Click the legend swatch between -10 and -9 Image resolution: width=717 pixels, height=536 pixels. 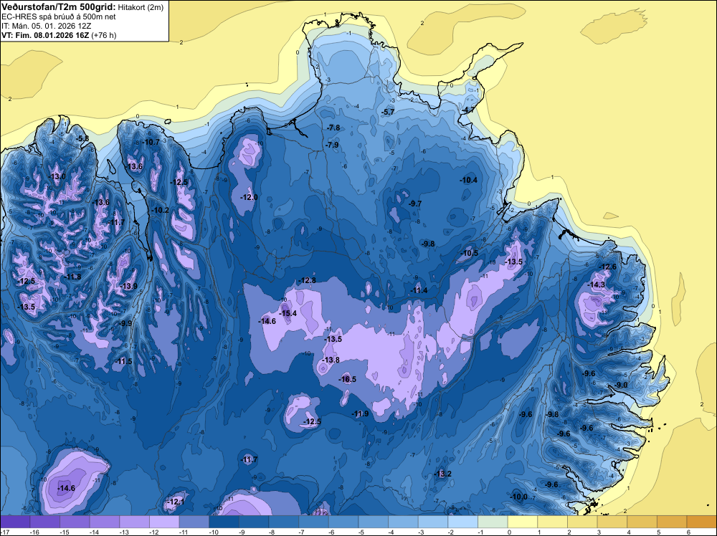pyautogui.click(x=224, y=522)
